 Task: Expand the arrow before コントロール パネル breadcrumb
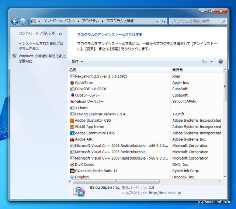coord(39,21)
